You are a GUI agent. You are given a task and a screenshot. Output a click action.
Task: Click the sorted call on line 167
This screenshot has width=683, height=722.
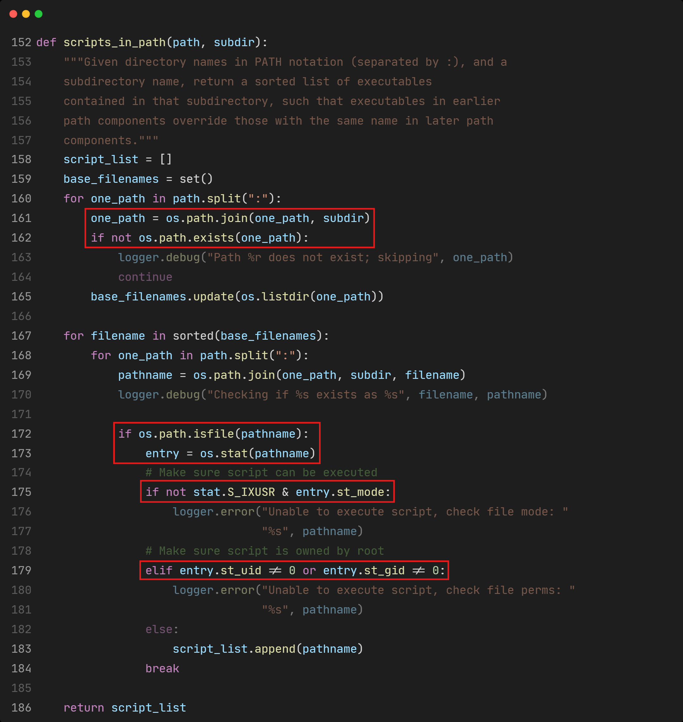click(x=193, y=336)
